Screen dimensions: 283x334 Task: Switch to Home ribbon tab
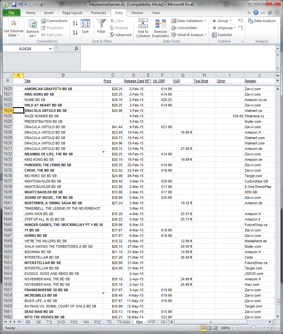[x=31, y=13]
